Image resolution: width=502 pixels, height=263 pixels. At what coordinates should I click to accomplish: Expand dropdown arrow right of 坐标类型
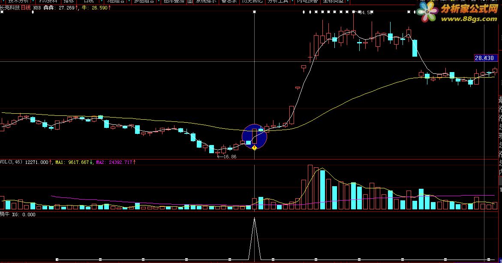[347, 1]
